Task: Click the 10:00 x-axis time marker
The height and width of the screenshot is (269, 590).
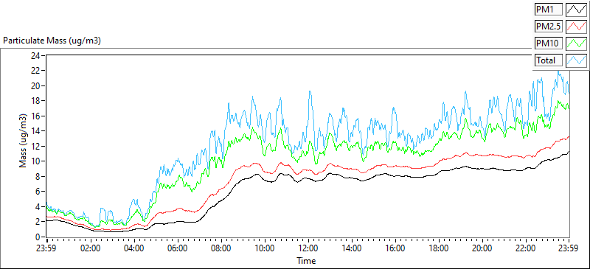Action: coord(265,248)
